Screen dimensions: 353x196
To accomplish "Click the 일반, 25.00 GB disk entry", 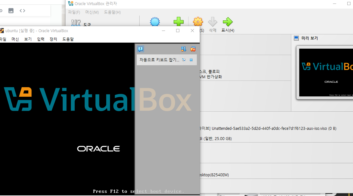I will click(x=216, y=138).
